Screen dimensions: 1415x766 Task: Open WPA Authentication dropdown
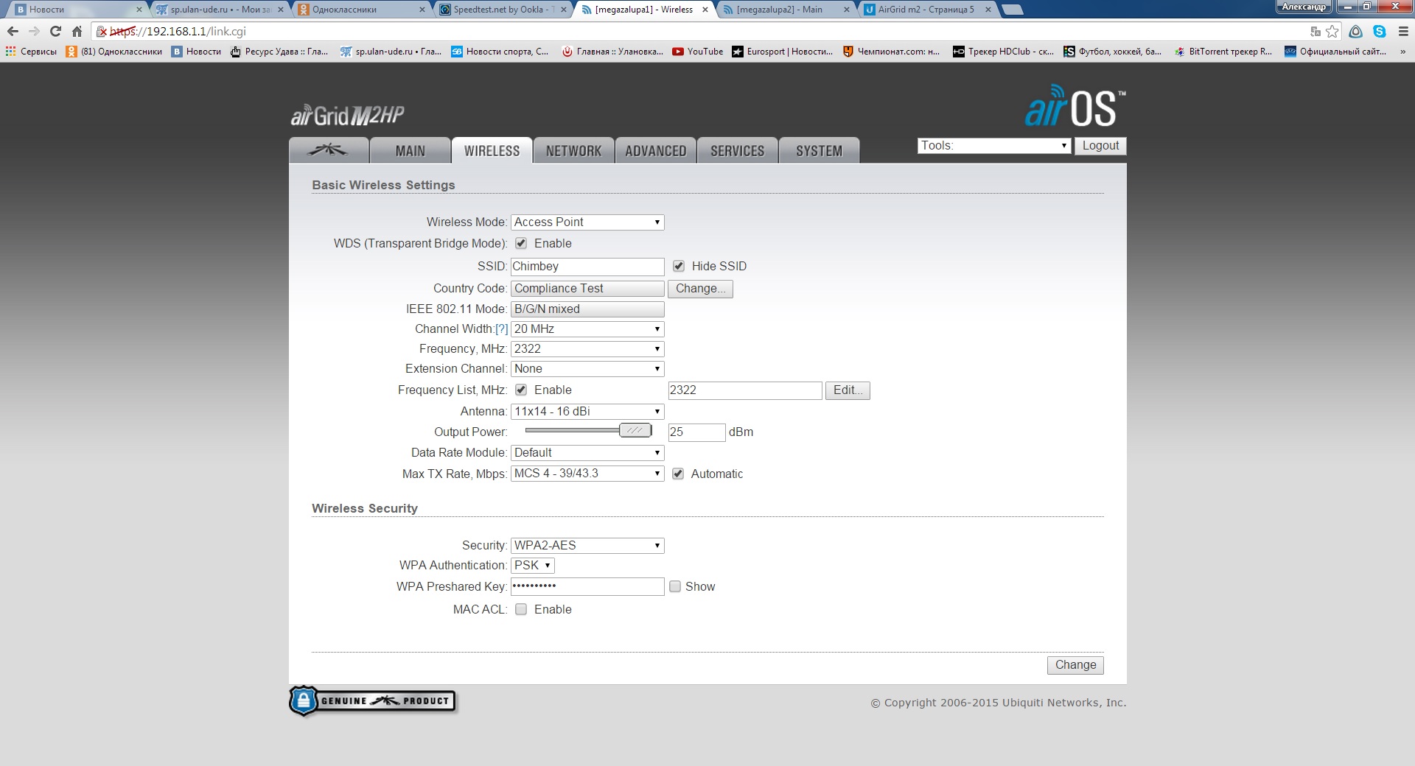point(532,566)
